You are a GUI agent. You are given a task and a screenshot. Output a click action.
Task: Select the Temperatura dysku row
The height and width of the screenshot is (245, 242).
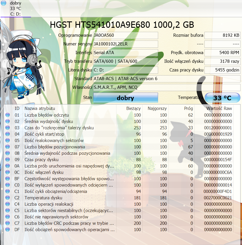tap(119, 198)
